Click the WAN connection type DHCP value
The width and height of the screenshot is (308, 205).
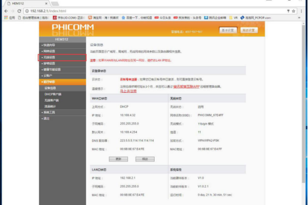[124, 107]
